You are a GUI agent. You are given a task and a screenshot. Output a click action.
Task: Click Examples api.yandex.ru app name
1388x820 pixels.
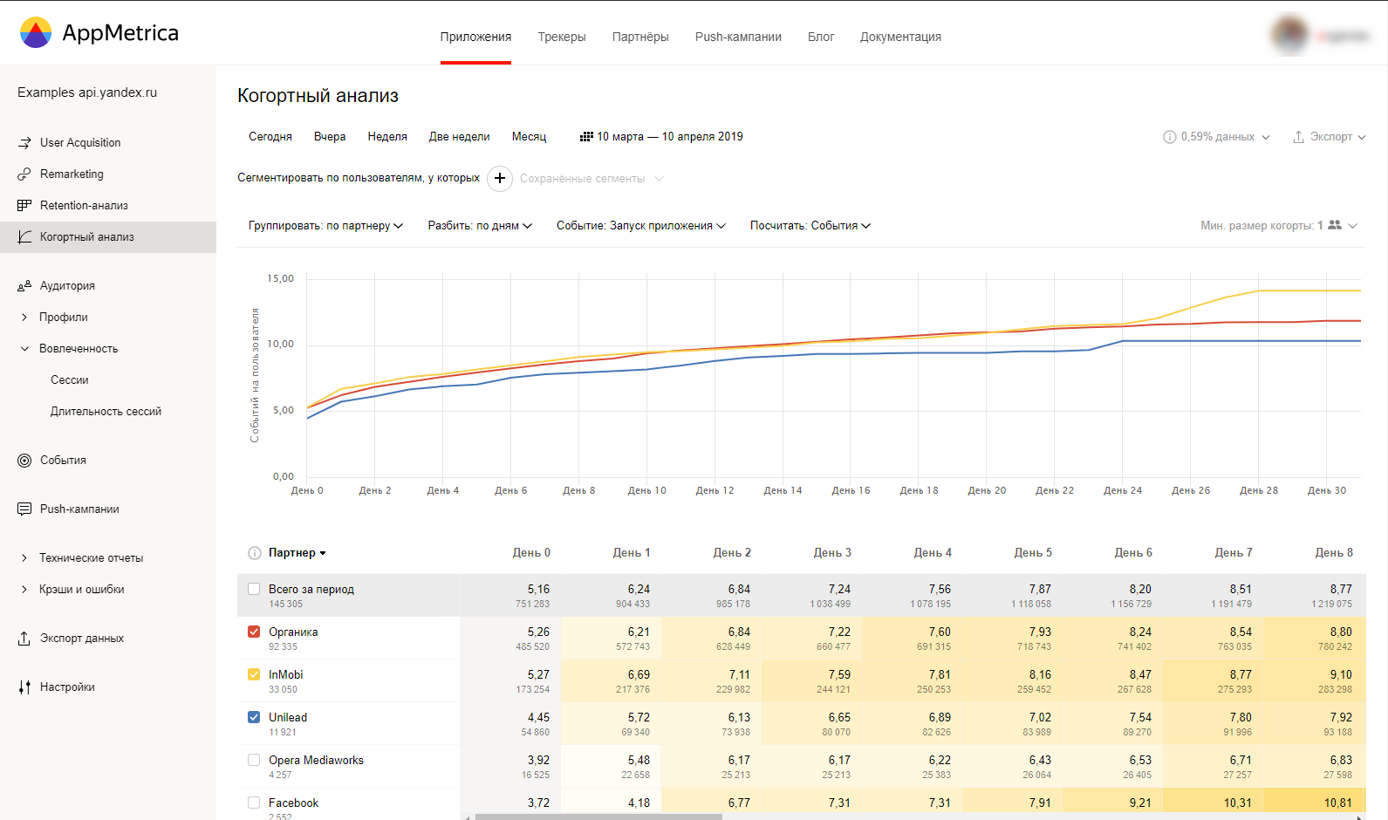(87, 92)
